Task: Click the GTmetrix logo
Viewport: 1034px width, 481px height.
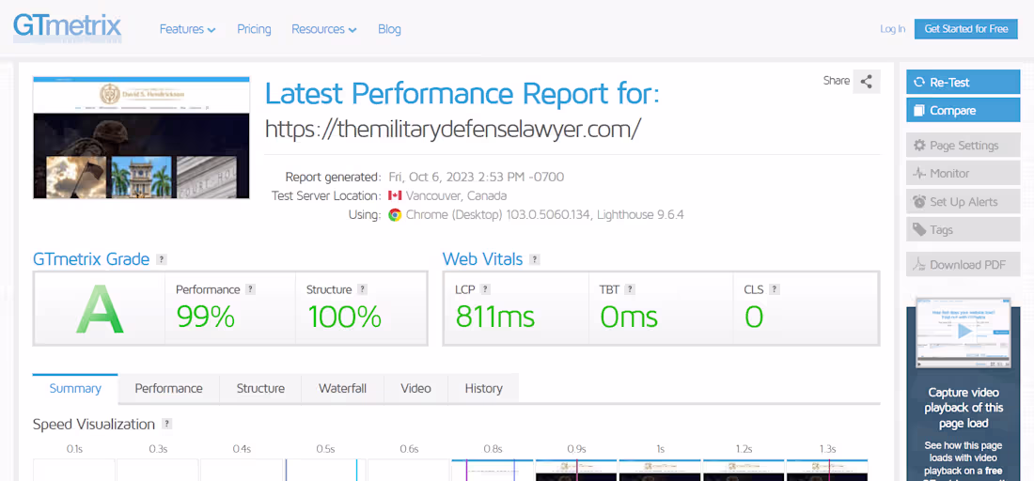Action: pyautogui.click(x=68, y=26)
